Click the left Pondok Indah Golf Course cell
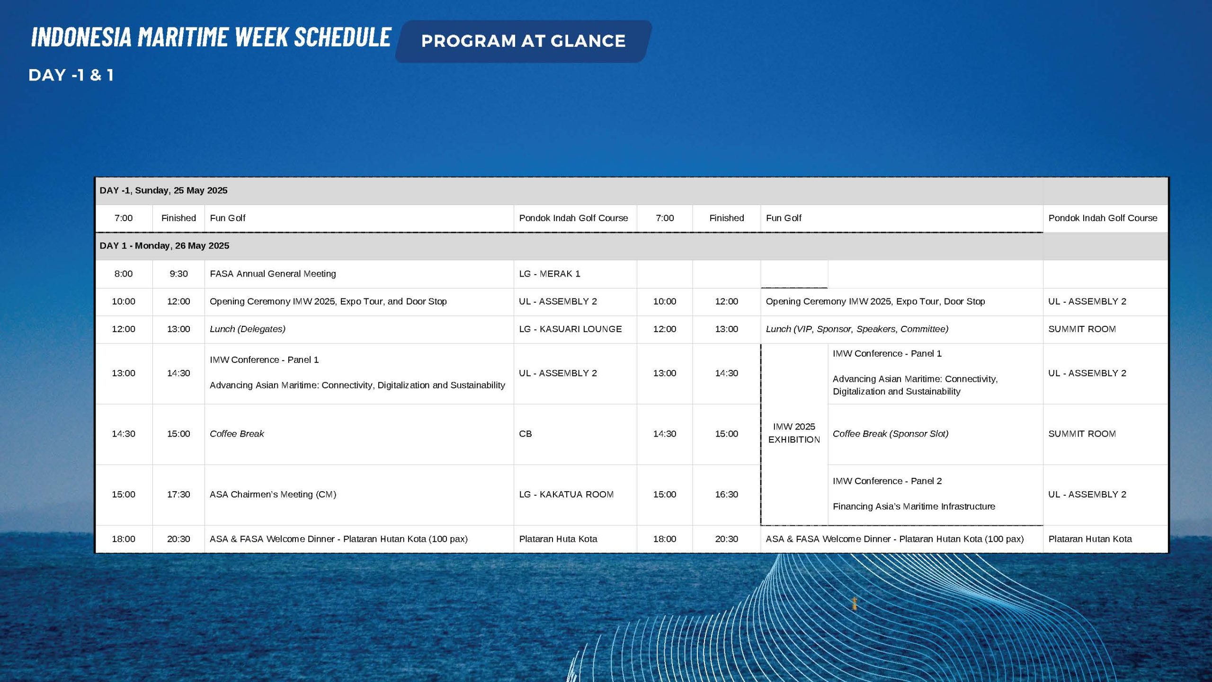 575,218
